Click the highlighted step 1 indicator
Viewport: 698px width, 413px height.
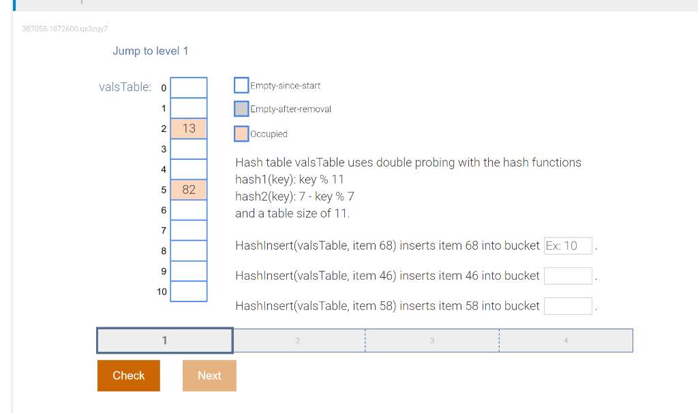point(164,340)
